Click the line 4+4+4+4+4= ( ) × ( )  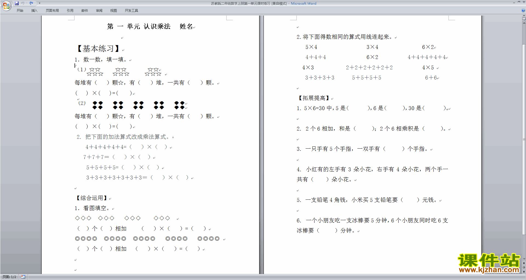[x=126, y=147]
